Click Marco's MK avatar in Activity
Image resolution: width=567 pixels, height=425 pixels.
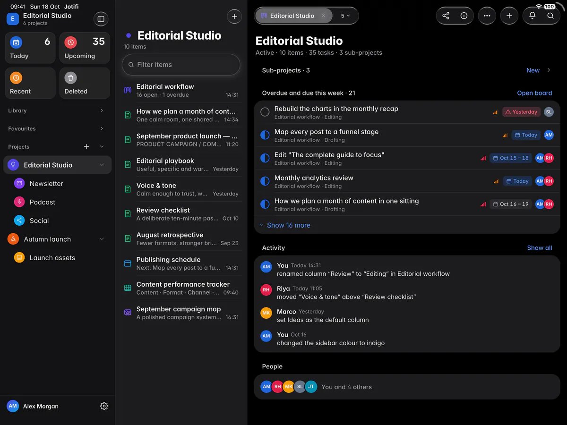[x=266, y=313]
